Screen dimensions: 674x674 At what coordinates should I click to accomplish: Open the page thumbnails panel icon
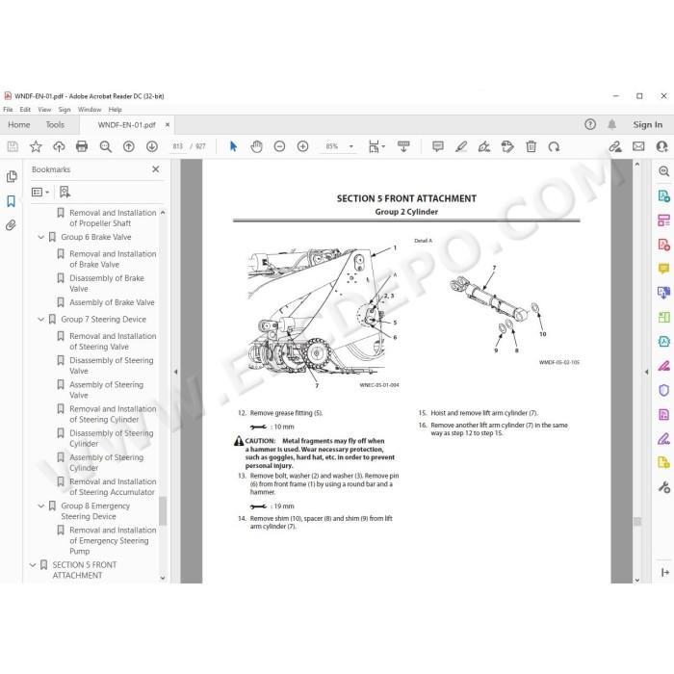[x=12, y=176]
